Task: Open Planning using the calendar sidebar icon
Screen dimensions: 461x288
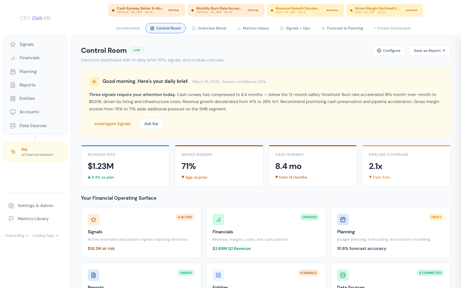Action: click(13, 71)
